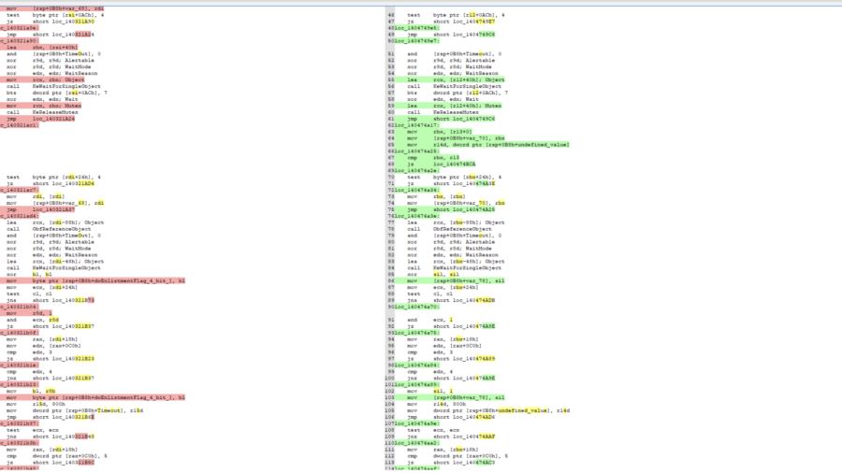842x473 pixels.
Task: Select line 105 'undefined_value' dword ptr instruction
Action: pos(488,410)
